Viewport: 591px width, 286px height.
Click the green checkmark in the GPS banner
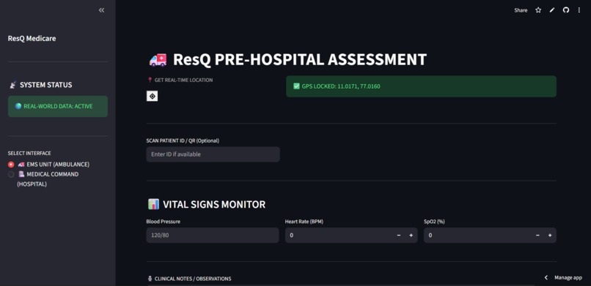point(296,86)
